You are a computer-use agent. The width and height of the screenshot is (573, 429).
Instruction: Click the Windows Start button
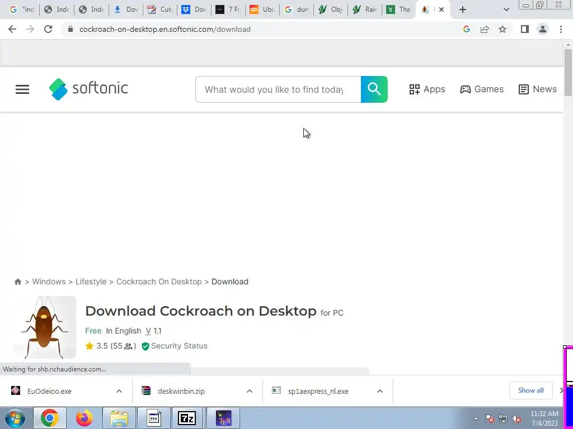(15, 418)
